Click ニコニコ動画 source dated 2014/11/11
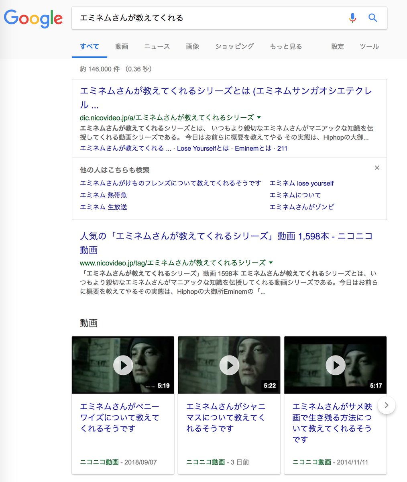Screen dimensions: 407x482 [311, 462]
